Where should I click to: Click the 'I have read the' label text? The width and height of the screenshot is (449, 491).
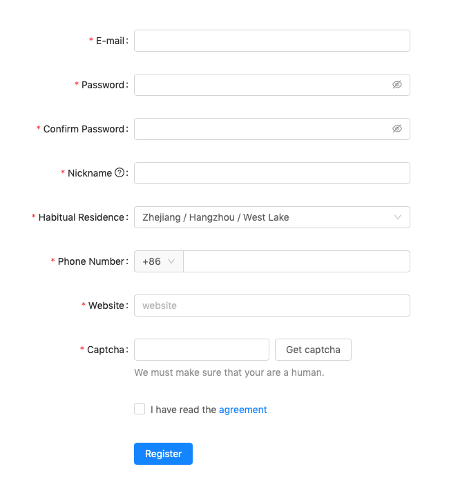pyautogui.click(x=183, y=410)
